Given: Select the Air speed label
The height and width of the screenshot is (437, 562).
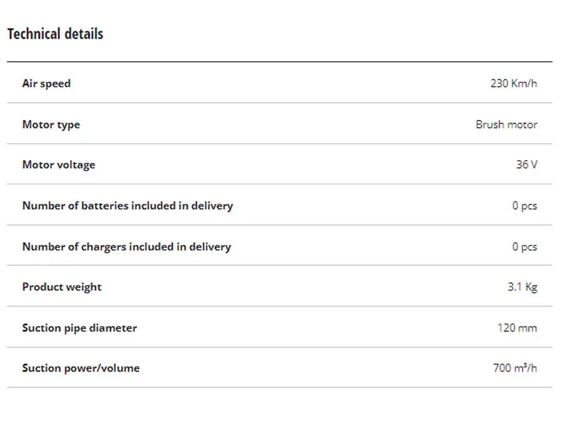Looking at the screenshot, I should click(x=47, y=84).
